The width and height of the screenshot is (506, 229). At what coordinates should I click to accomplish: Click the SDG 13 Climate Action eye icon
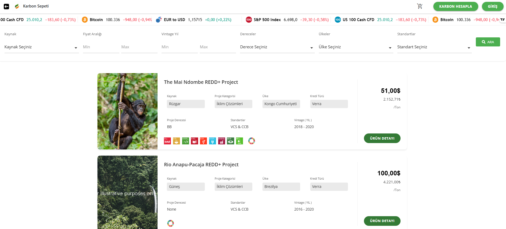click(x=230, y=141)
